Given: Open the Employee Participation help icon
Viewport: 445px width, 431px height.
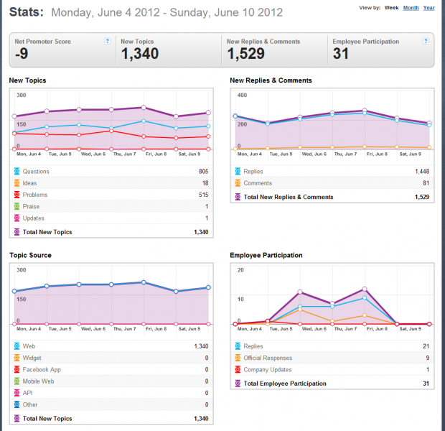Looking at the screenshot, I should 426,41.
